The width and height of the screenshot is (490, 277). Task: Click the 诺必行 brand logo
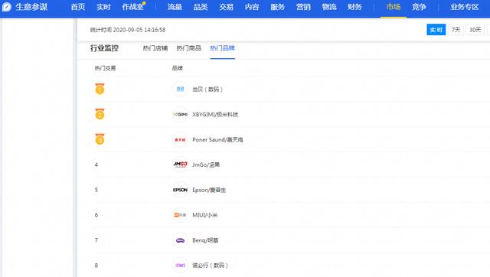180,265
